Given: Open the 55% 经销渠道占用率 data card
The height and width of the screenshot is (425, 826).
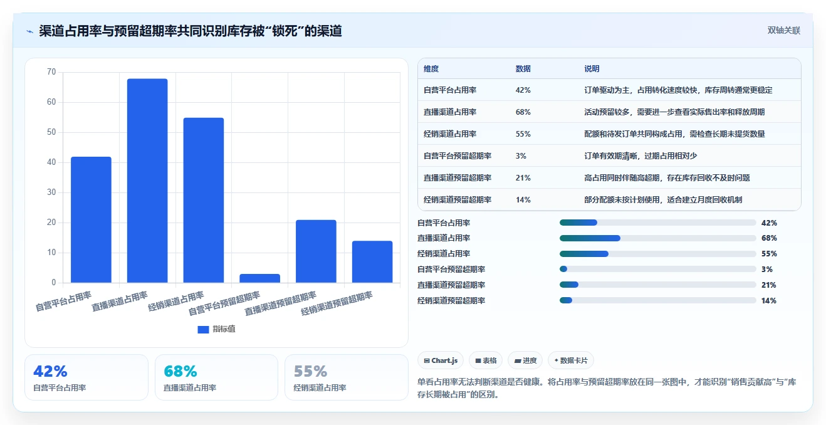Looking at the screenshot, I should pos(346,377).
